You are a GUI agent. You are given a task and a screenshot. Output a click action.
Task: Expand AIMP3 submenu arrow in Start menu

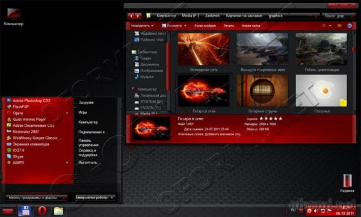[x=67, y=162]
